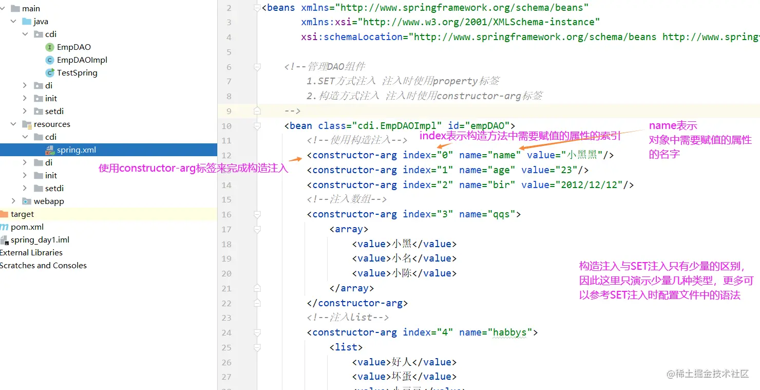Expand the init package under java
The height and width of the screenshot is (390, 760).
click(25, 99)
